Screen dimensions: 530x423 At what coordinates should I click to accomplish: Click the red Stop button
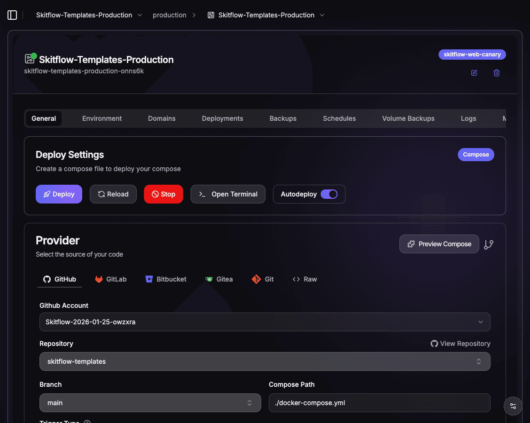click(163, 194)
